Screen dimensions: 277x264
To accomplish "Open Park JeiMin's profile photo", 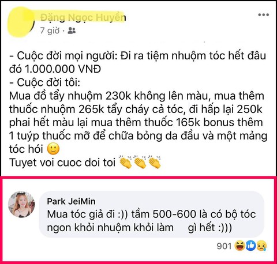I will [x=21, y=205].
